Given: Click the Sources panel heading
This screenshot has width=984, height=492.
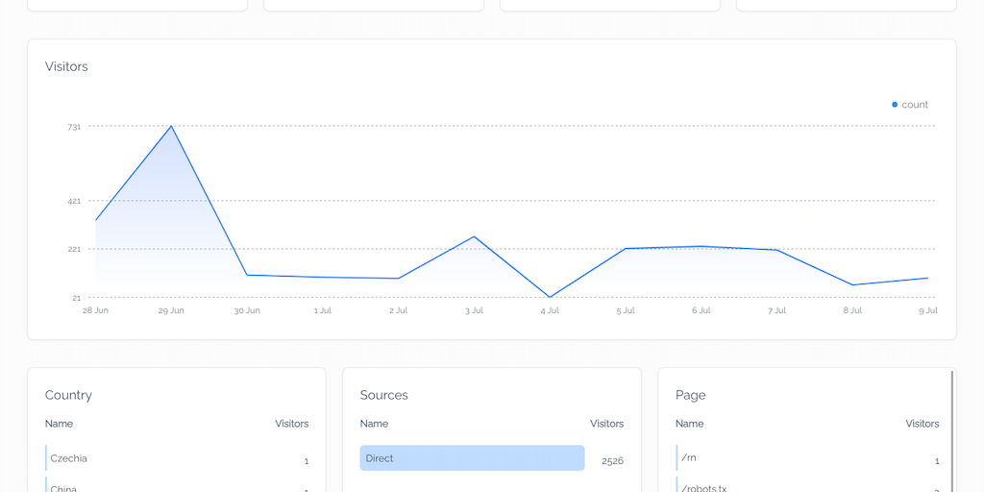Looking at the screenshot, I should (x=384, y=395).
